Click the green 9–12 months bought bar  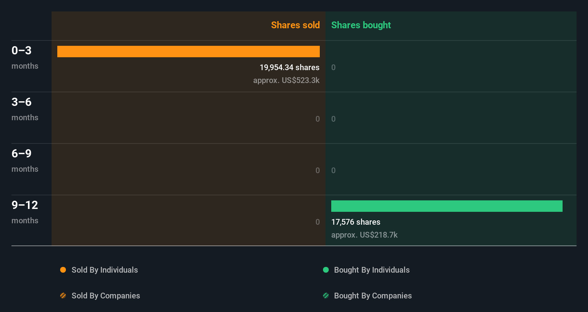447,206
